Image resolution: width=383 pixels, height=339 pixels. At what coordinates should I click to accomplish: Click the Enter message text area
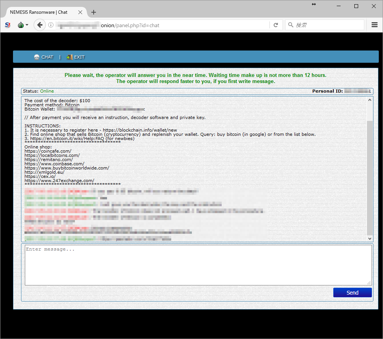197,264
